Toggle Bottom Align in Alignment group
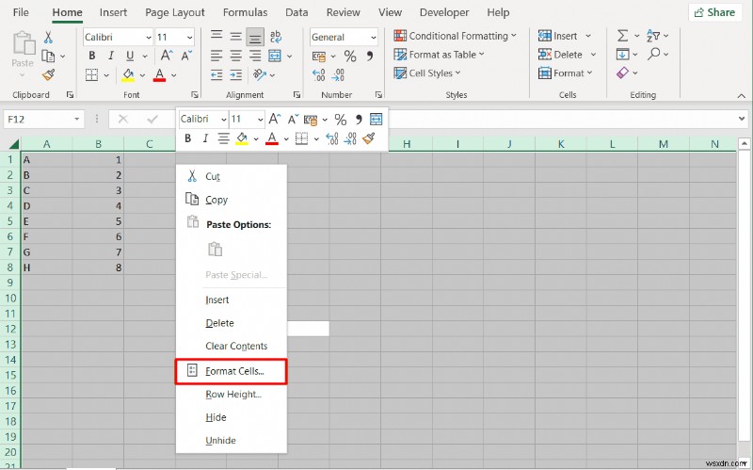The image size is (753, 470). (x=255, y=37)
